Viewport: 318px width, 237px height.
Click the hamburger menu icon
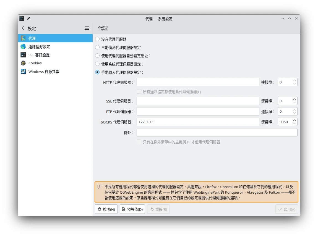tap(87, 28)
